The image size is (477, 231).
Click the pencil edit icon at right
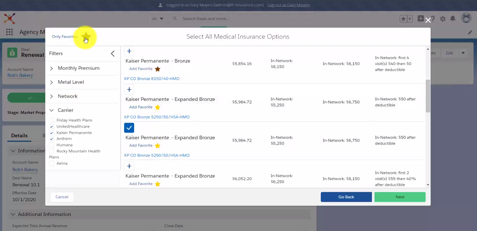[470, 33]
